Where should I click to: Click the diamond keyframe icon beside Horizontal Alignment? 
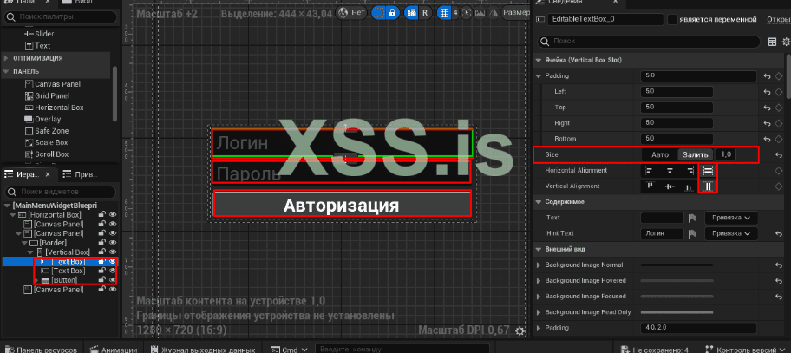[x=779, y=171]
